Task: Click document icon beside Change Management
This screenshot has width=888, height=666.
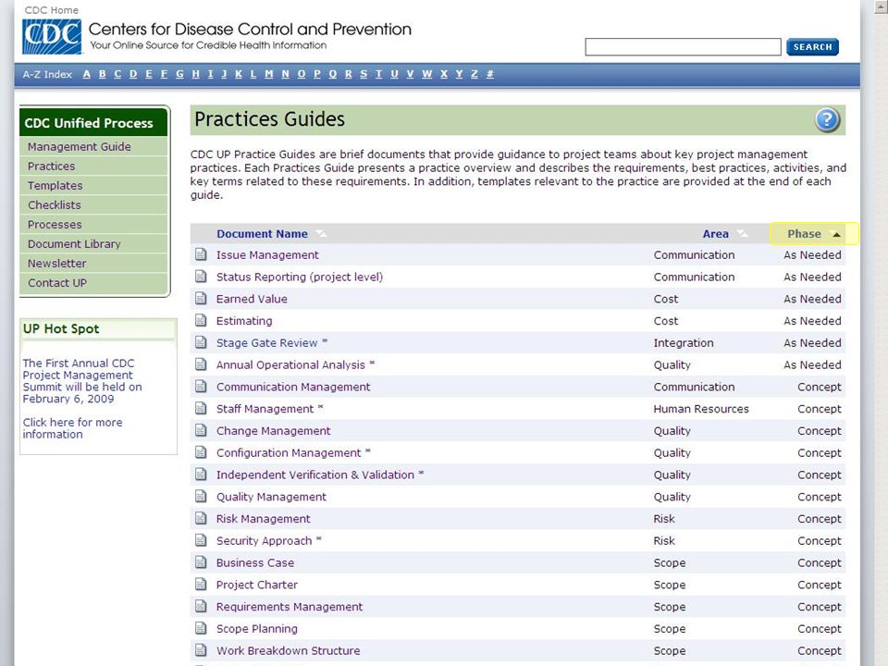Action: [x=201, y=430]
